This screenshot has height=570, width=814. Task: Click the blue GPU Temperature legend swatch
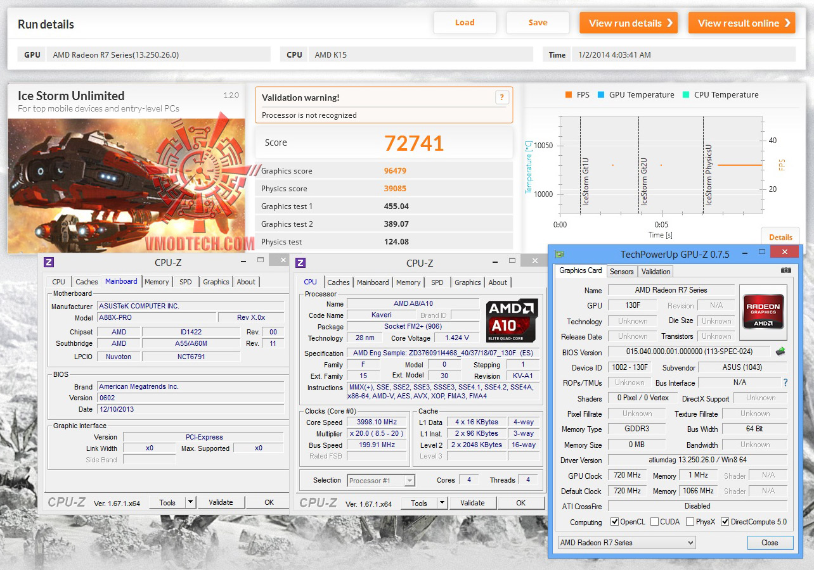[600, 95]
